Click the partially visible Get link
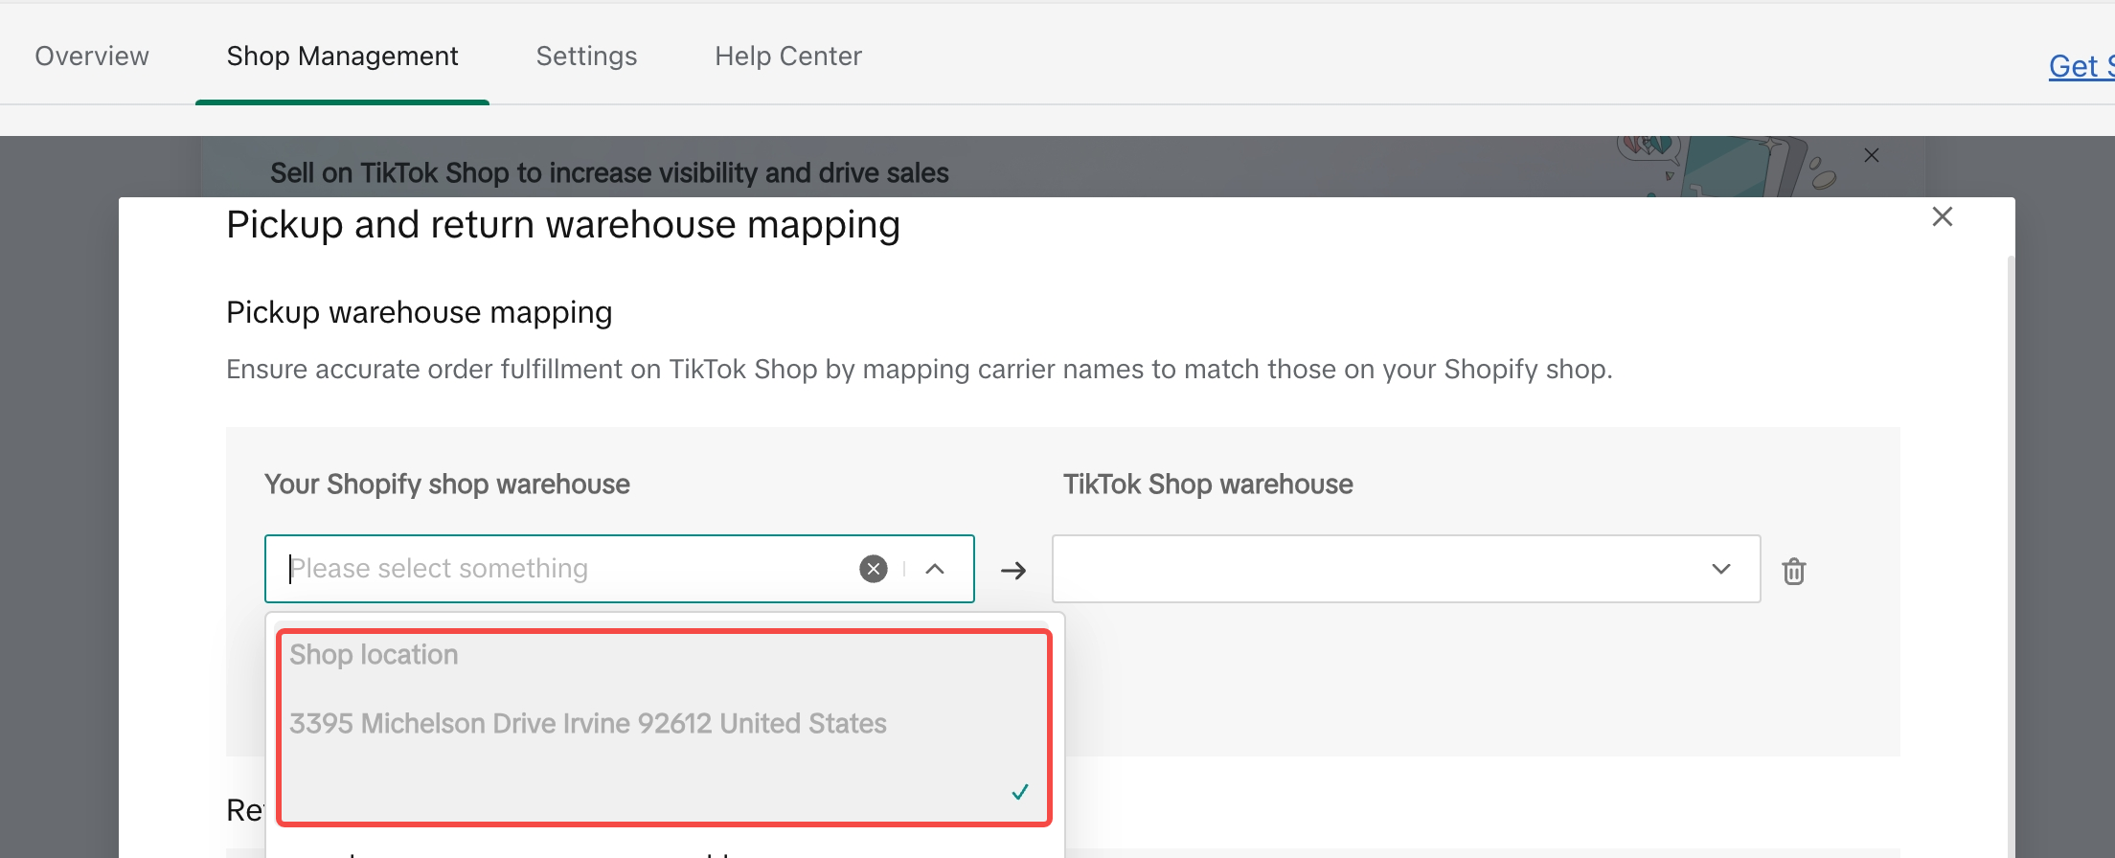This screenshot has width=2115, height=858. [2079, 66]
